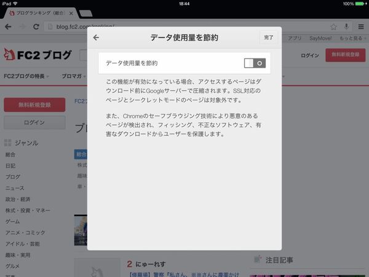
Task: Expand もっと見る in the top bar
Action: (352, 38)
